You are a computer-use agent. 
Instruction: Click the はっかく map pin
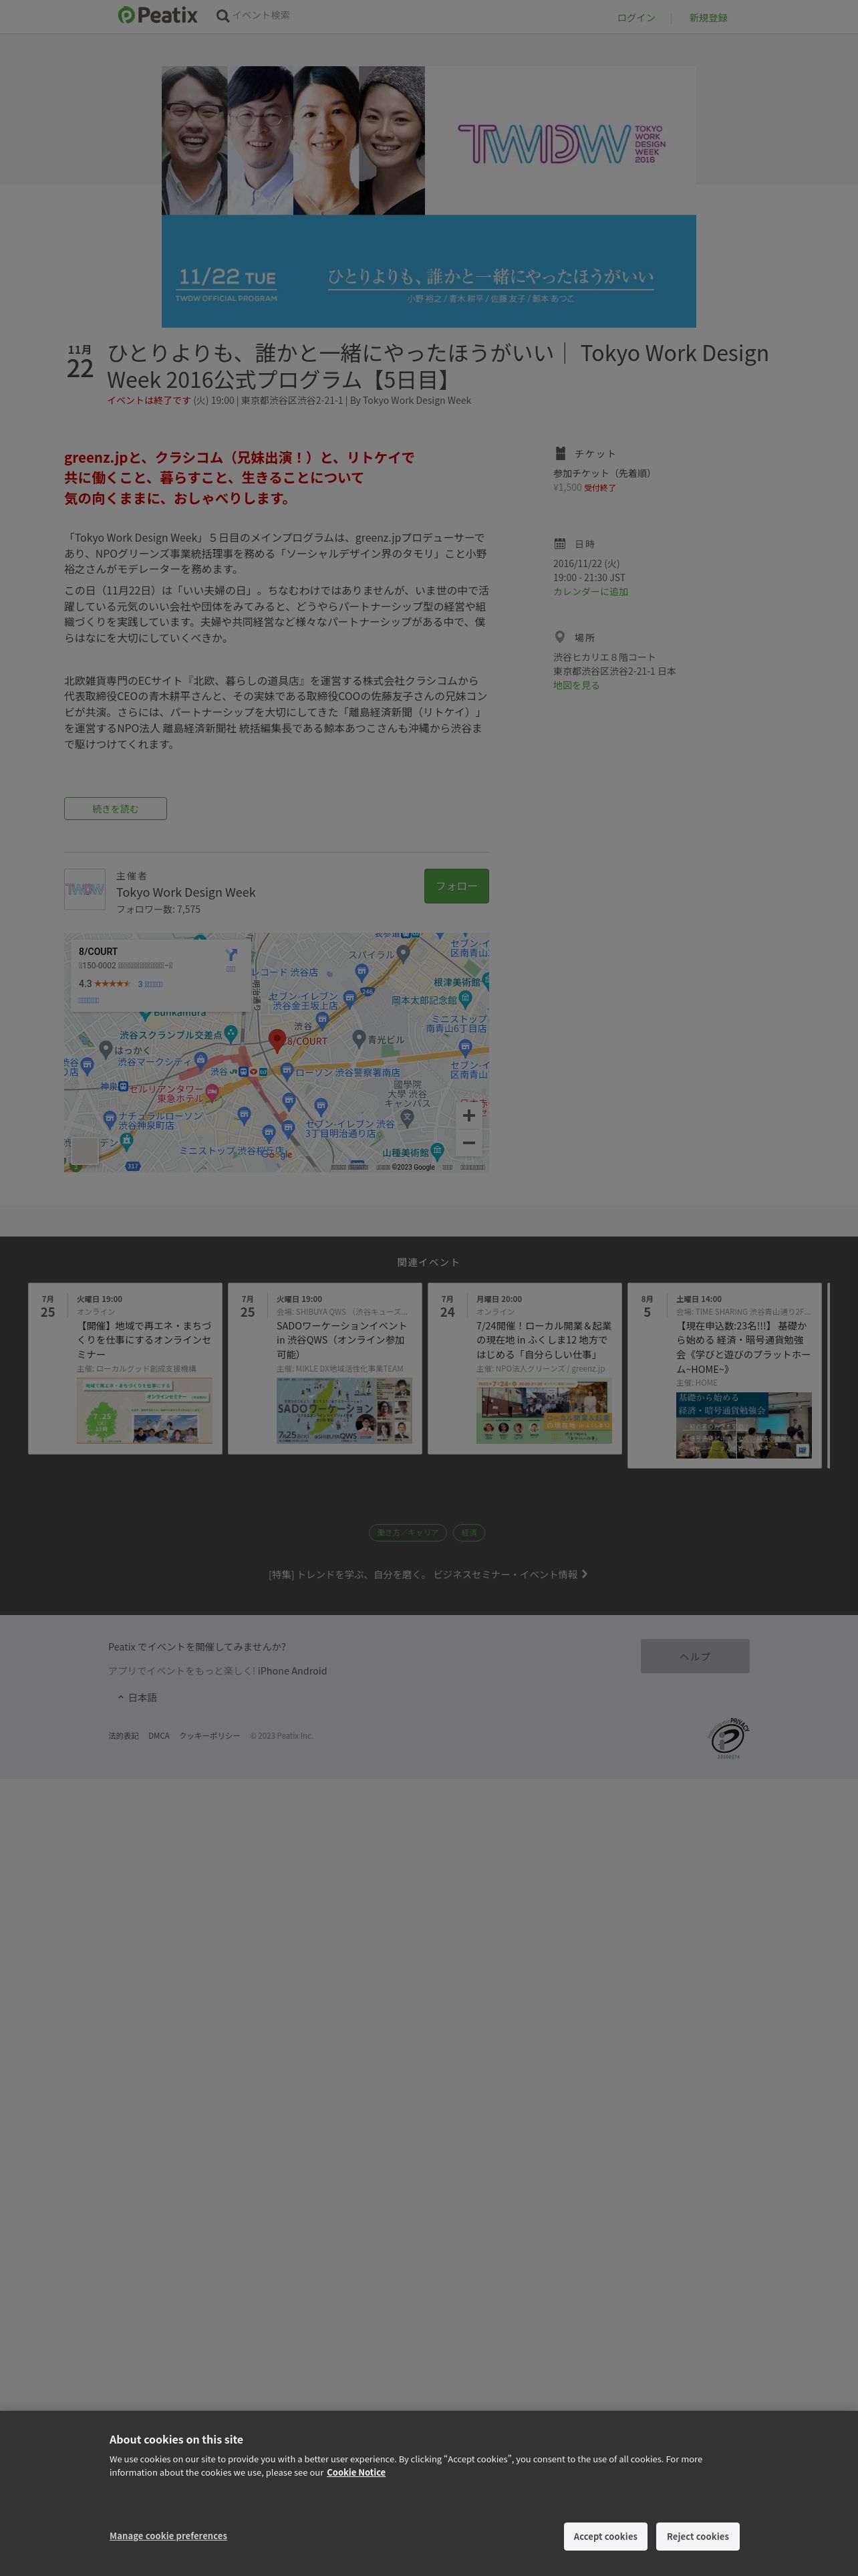tap(106, 1049)
